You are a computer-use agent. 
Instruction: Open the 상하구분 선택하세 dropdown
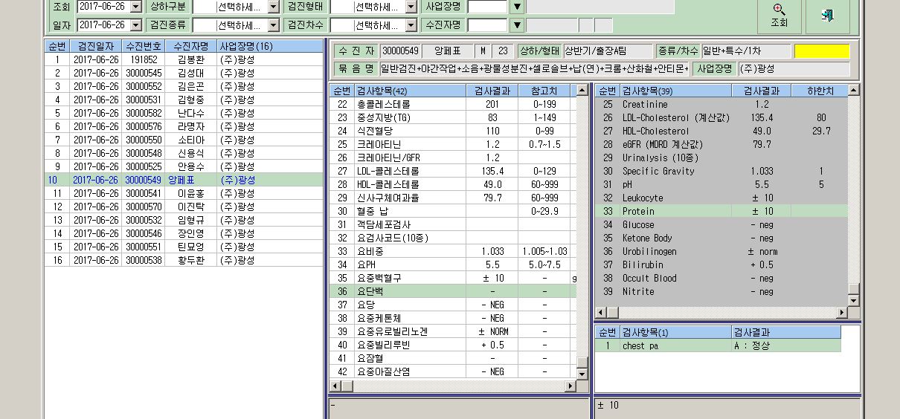click(x=273, y=7)
